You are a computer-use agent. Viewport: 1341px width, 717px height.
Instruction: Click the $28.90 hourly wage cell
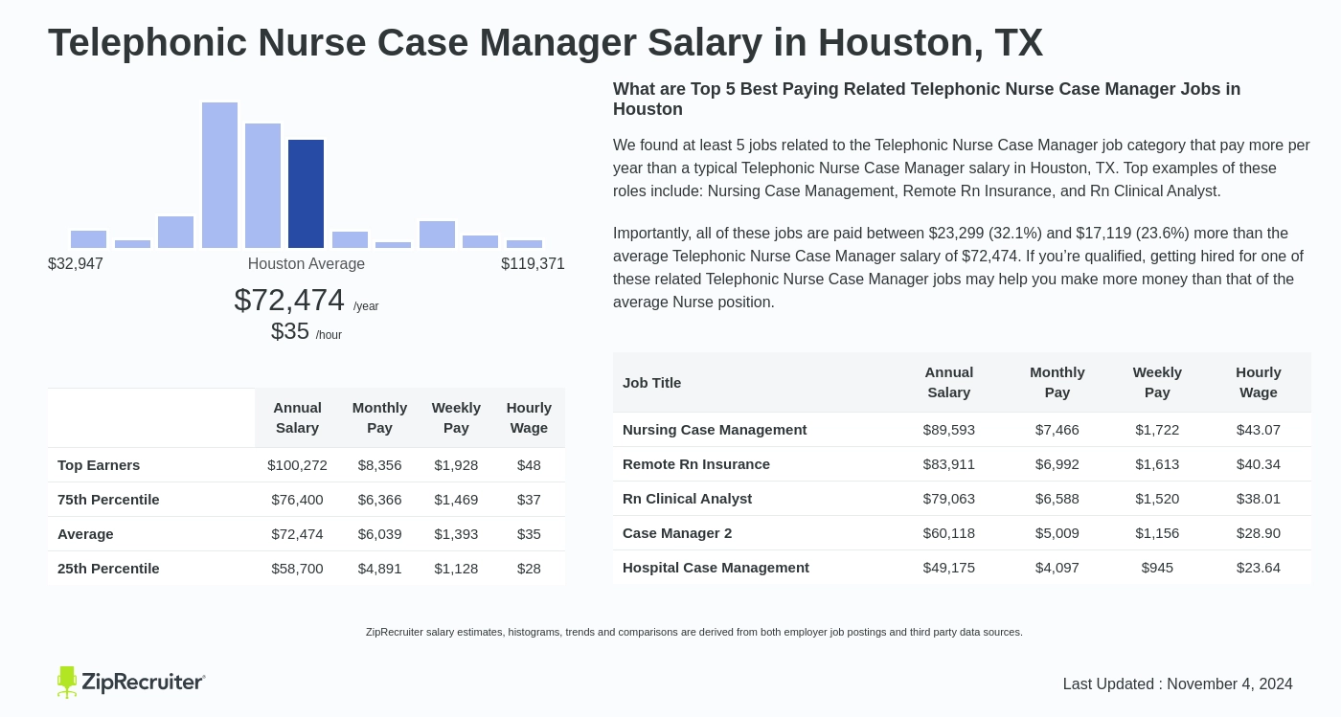click(x=1259, y=532)
